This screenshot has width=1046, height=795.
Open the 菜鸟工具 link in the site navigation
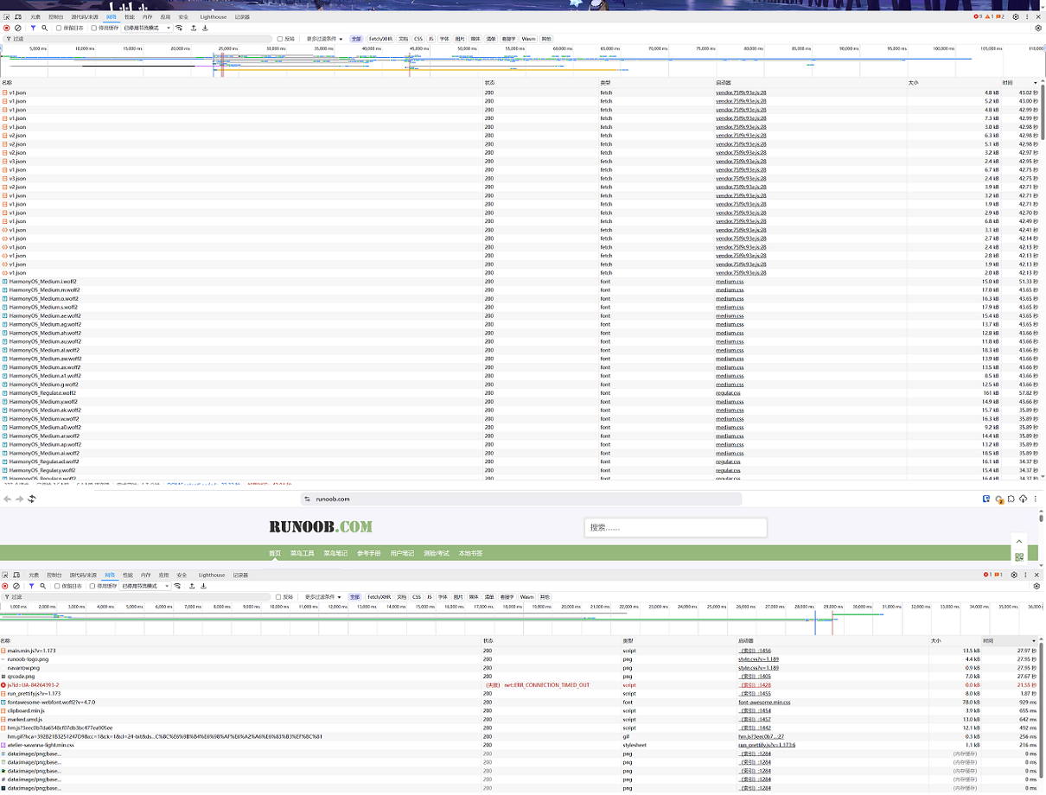tap(302, 553)
